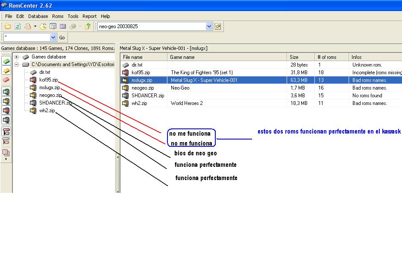The height and width of the screenshot is (256, 402).
Task: Select kof95.zip in the folder tree
Action: click(x=48, y=80)
